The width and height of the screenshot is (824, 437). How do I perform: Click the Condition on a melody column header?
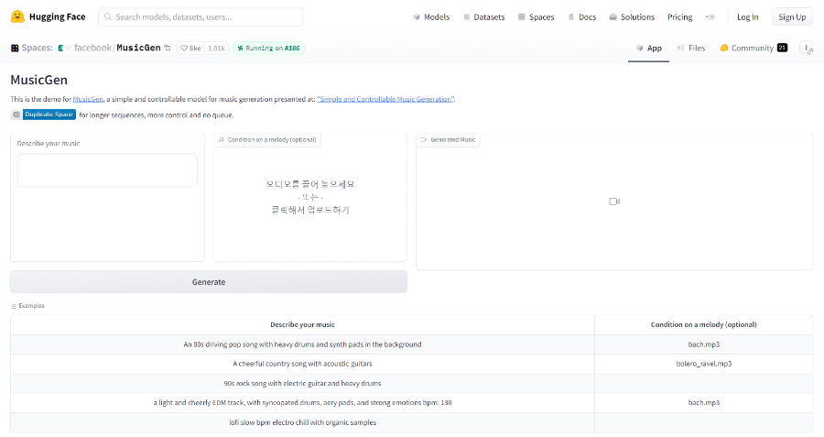[x=704, y=325]
